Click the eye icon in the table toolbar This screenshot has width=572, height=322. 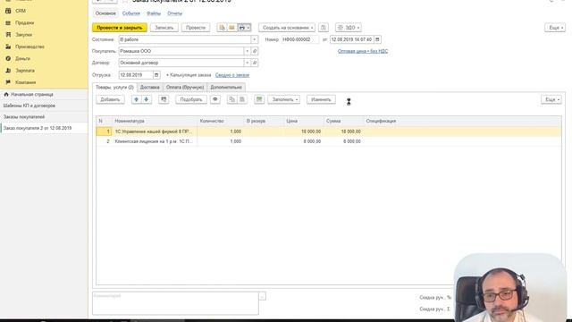[x=215, y=99]
